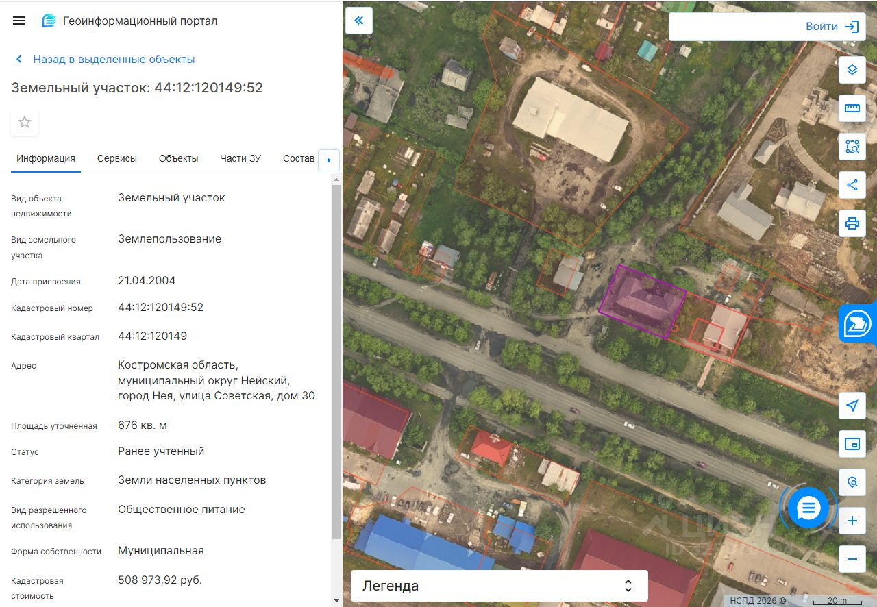Click the Геоинформационный портал title

pyautogui.click(x=140, y=21)
